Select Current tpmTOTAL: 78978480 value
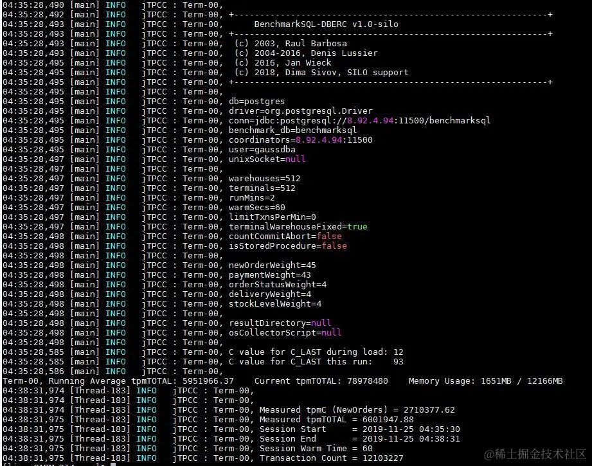Viewport: 592px width, 466px height. [x=321, y=381]
